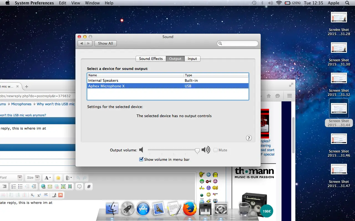Open the Apple menu

(x=7, y=3)
